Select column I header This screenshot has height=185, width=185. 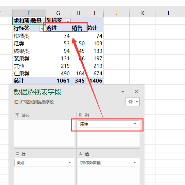(x=94, y=13)
